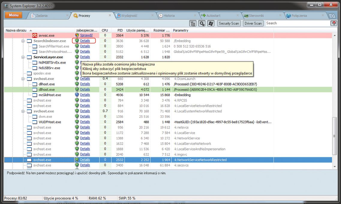The width and height of the screenshot is (341, 204).
Task: Click the window icon of dwm.exe
Action: [35, 117]
